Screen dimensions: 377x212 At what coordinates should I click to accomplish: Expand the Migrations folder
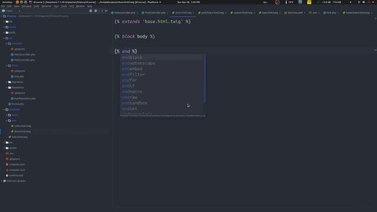(6, 82)
